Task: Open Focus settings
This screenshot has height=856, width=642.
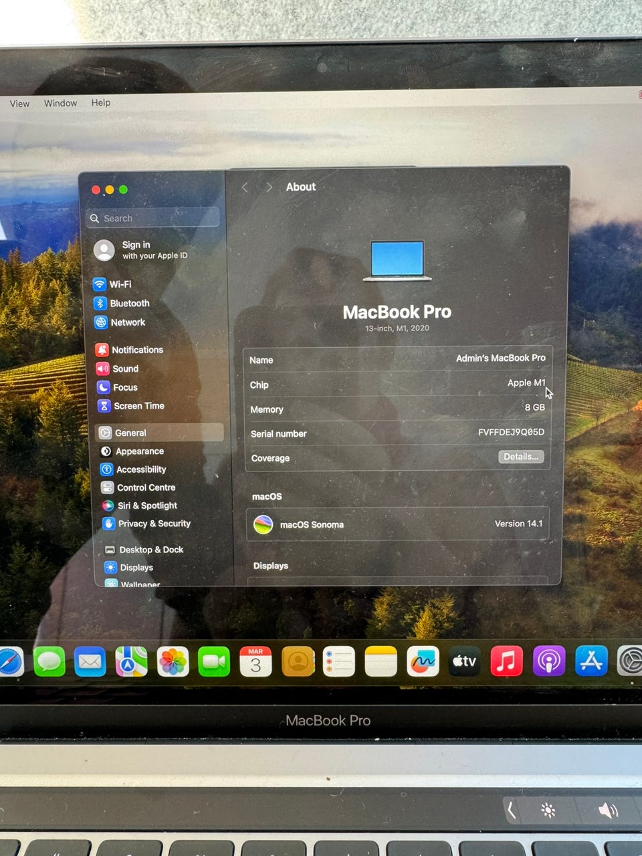Action: 117,387
